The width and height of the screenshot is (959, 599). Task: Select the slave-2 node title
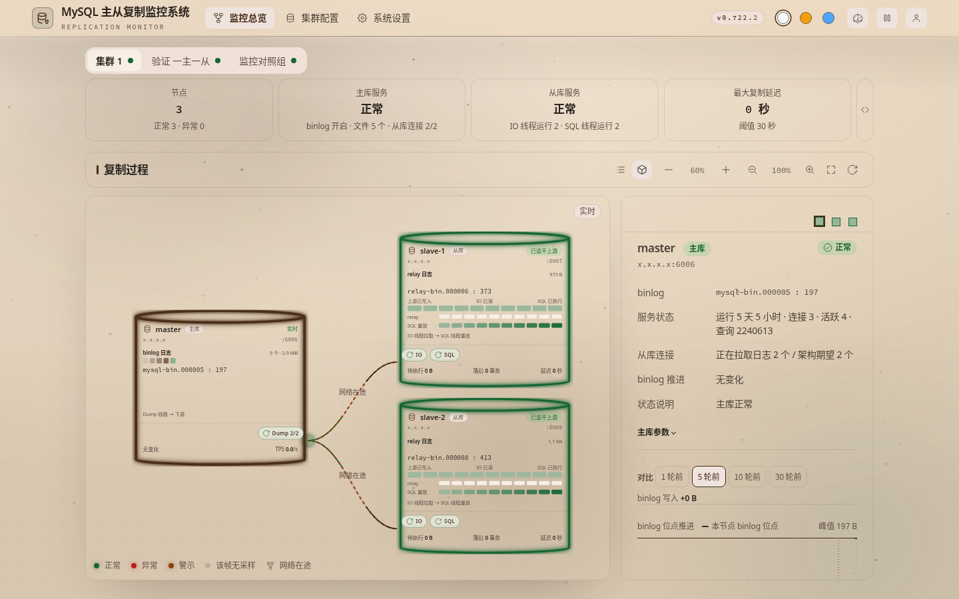click(x=432, y=417)
